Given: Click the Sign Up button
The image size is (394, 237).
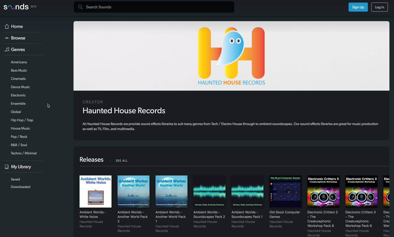Looking at the screenshot, I should click(x=358, y=7).
